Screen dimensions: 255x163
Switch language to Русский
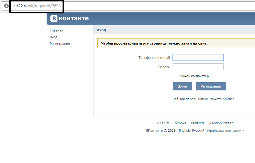(198, 131)
